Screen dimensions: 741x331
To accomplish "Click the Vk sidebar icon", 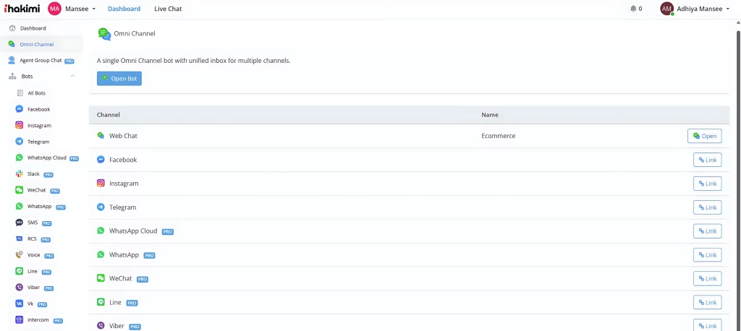I will click(x=20, y=304).
